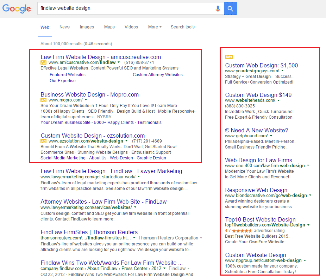
Task: Open Business Website Design Mopro.com ad
Action: pyautogui.click(x=90, y=94)
